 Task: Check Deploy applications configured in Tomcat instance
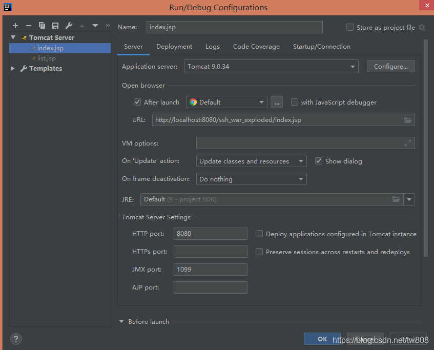(x=259, y=234)
